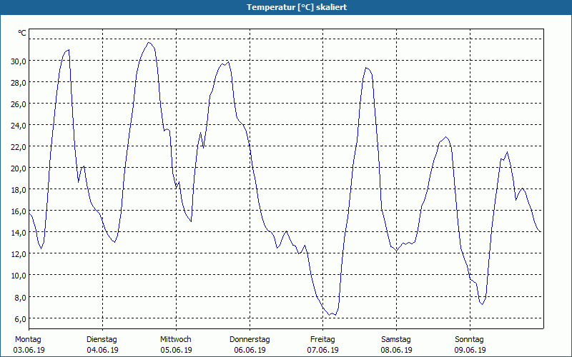Select the Montag day label
This screenshot has width=572, height=357.
pos(28,340)
